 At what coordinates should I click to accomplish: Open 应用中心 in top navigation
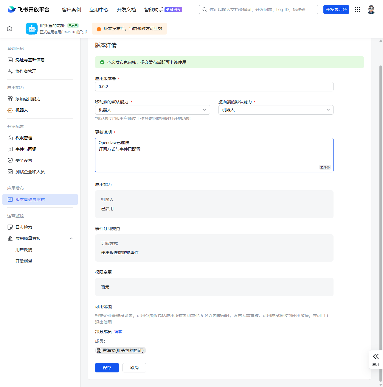[99, 10]
